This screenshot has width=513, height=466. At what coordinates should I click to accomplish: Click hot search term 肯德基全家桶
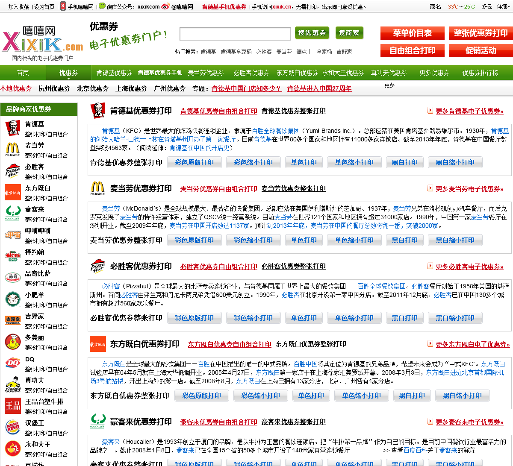click(x=236, y=52)
